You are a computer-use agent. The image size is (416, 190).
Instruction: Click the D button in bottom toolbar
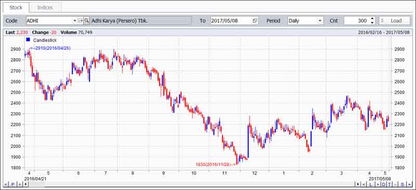click(x=384, y=184)
